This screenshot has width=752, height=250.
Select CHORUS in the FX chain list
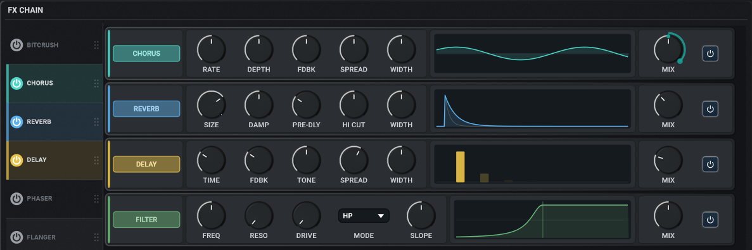[54, 84]
